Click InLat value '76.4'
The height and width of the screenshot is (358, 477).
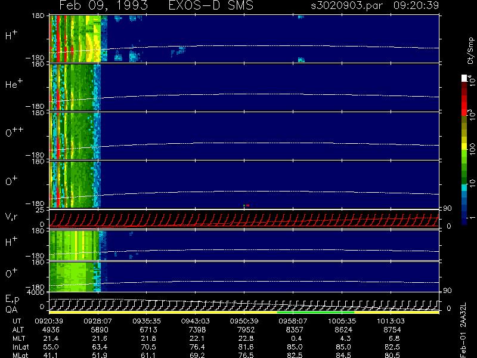[199, 347]
